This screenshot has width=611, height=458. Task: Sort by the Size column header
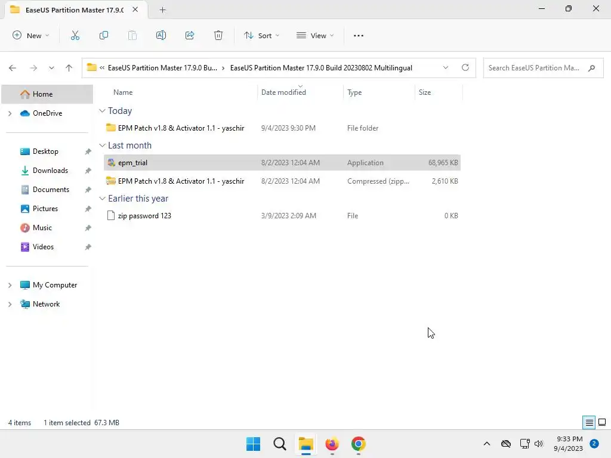pos(424,92)
